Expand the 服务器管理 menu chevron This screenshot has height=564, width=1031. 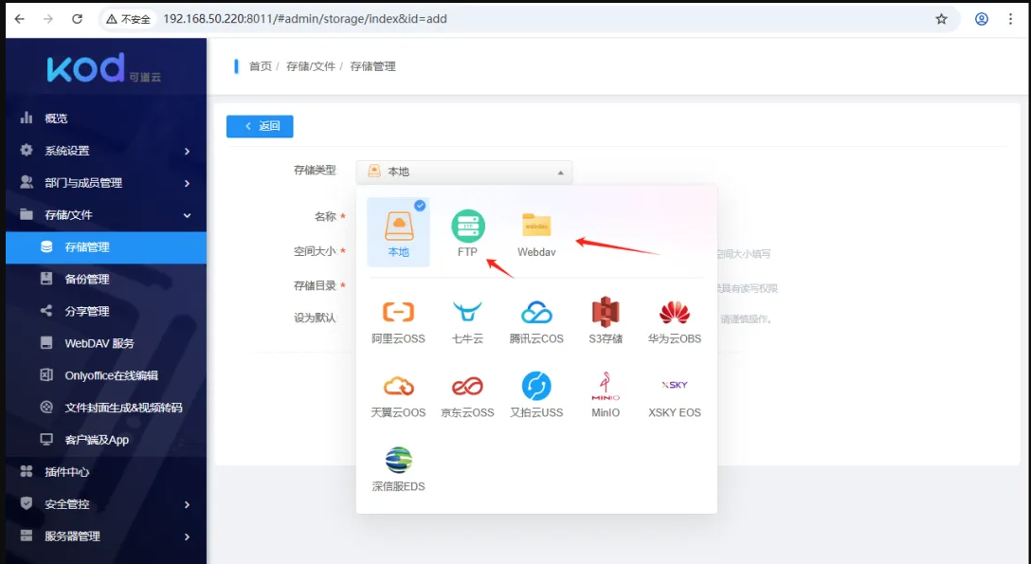tap(188, 537)
